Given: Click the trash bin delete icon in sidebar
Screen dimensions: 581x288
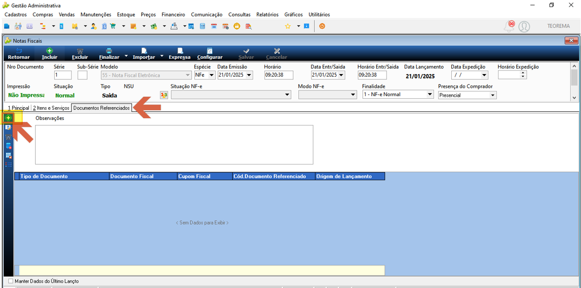Looking at the screenshot, I should pyautogui.click(x=8, y=137).
